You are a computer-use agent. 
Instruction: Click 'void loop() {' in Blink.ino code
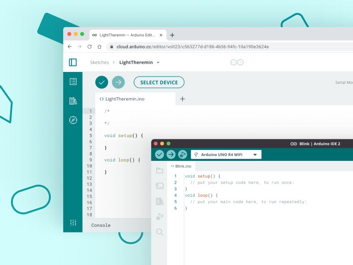(201, 195)
